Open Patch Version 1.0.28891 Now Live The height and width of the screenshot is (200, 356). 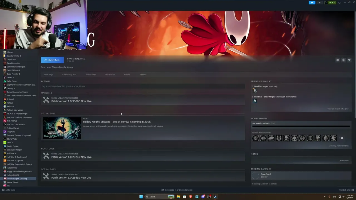tap(71, 177)
